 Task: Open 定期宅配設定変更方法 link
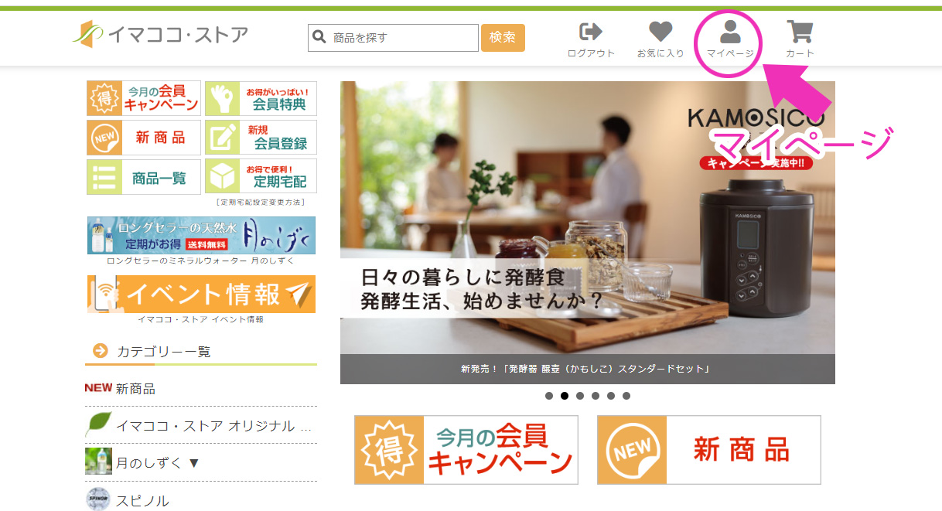click(x=261, y=203)
